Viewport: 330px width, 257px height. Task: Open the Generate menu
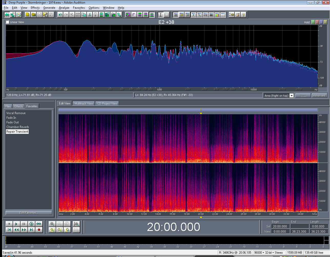coord(49,8)
